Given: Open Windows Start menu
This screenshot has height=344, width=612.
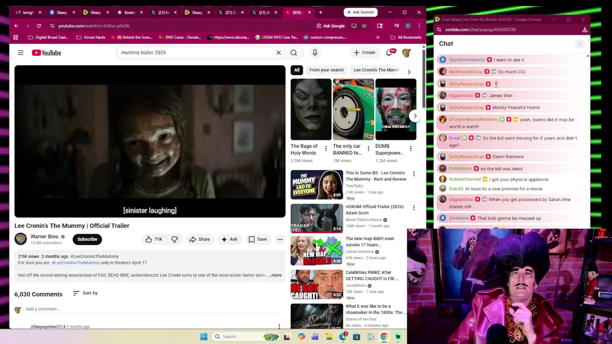Looking at the screenshot, I should 204,337.
